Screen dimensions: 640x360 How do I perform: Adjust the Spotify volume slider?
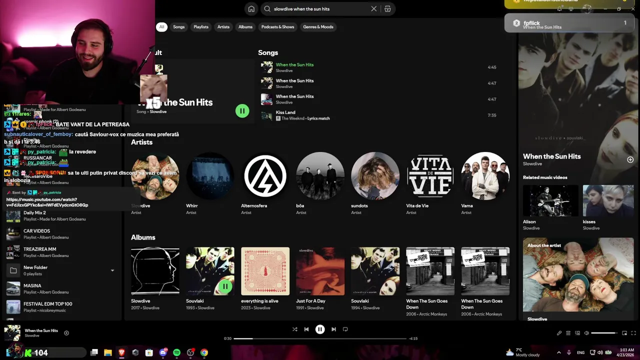click(x=605, y=333)
